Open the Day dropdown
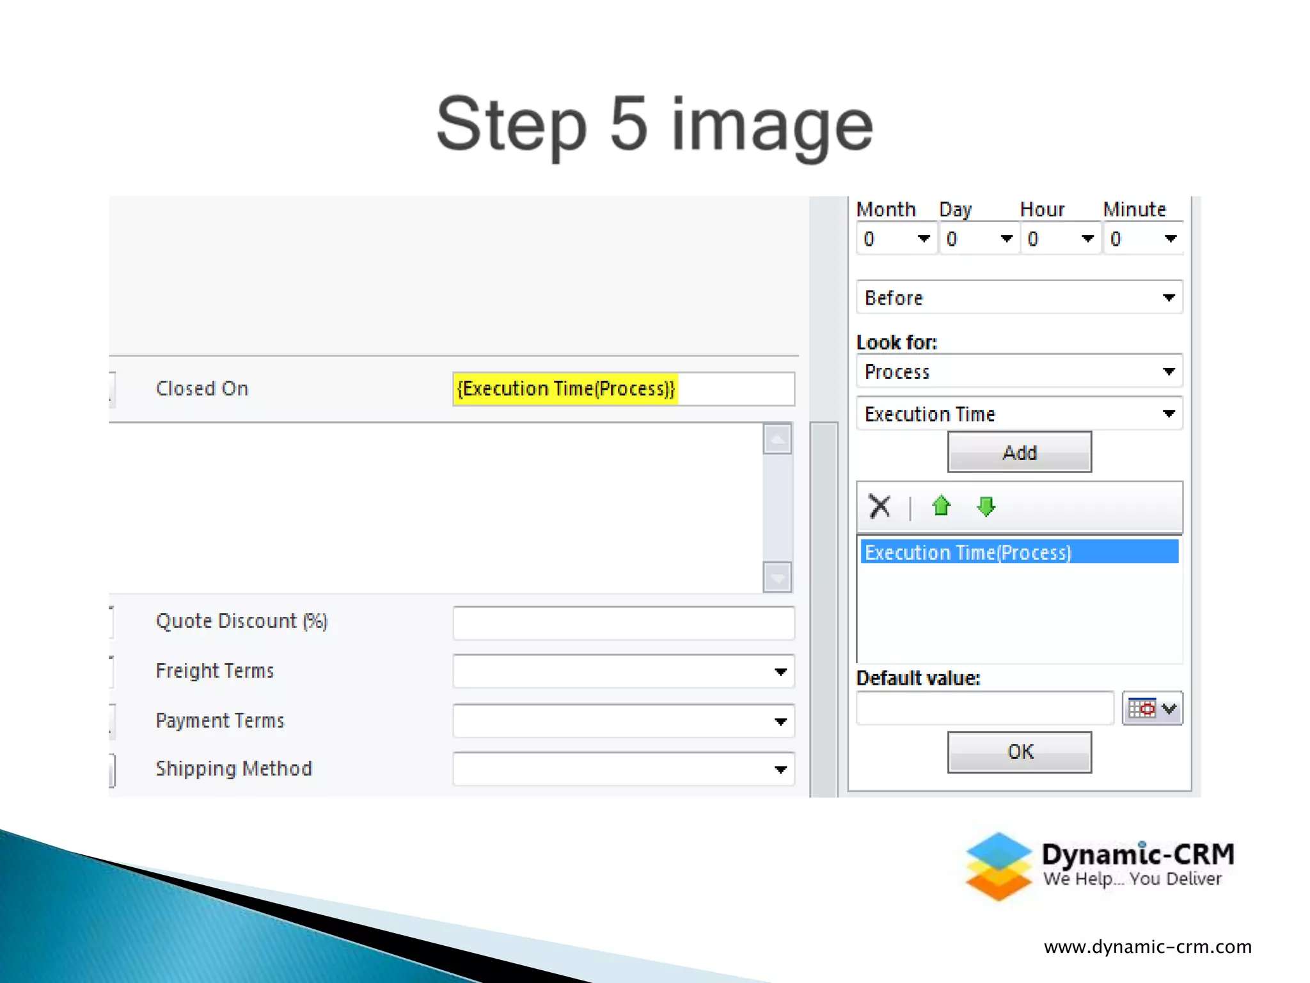 point(979,239)
